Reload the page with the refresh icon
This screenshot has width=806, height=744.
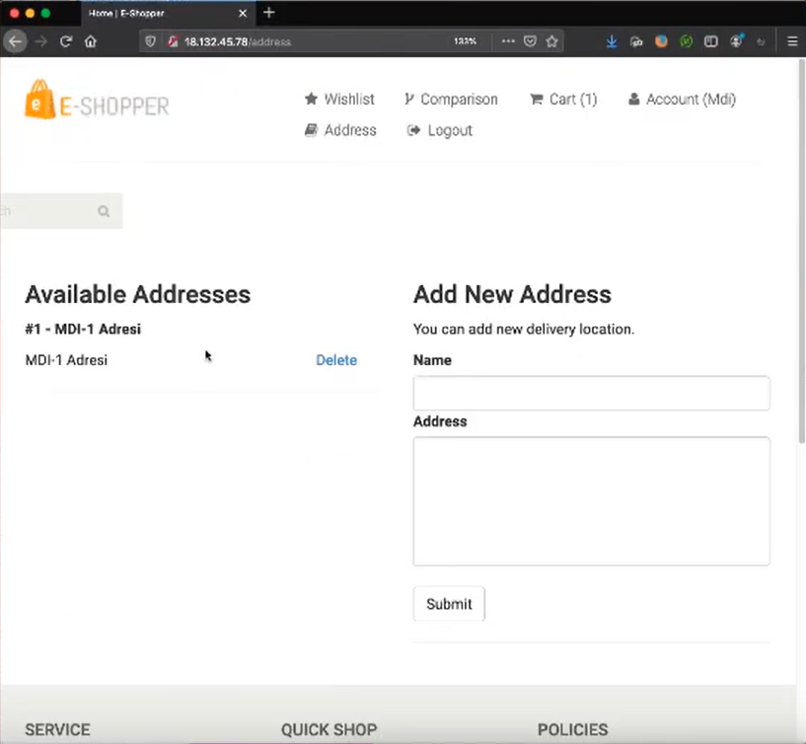tap(66, 41)
